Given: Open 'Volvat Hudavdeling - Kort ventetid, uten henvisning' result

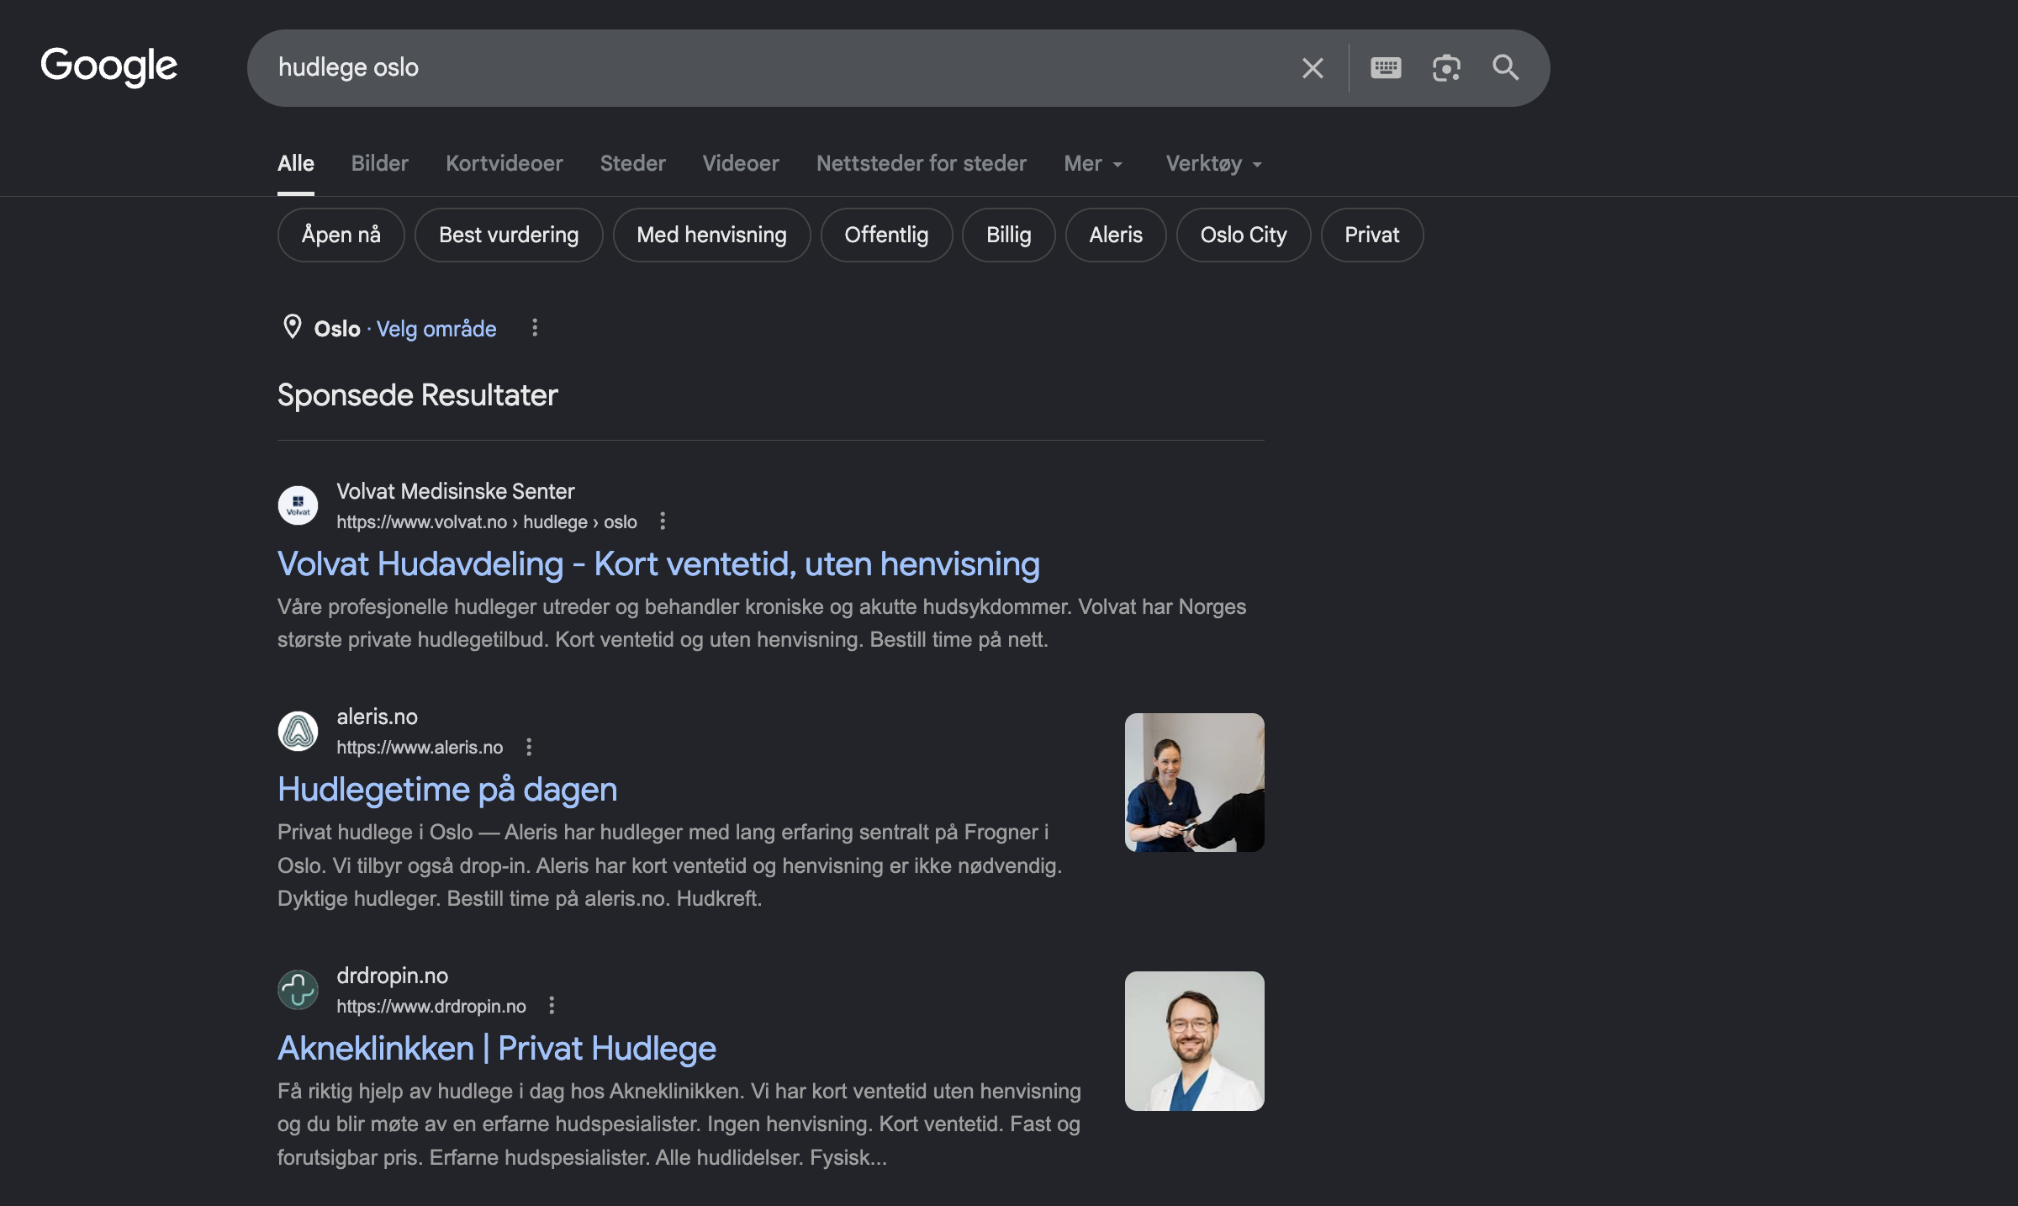Looking at the screenshot, I should (658, 563).
